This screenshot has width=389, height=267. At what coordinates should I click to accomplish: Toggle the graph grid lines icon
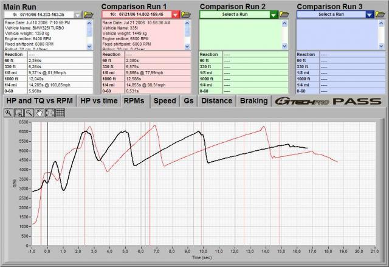click(59, 113)
